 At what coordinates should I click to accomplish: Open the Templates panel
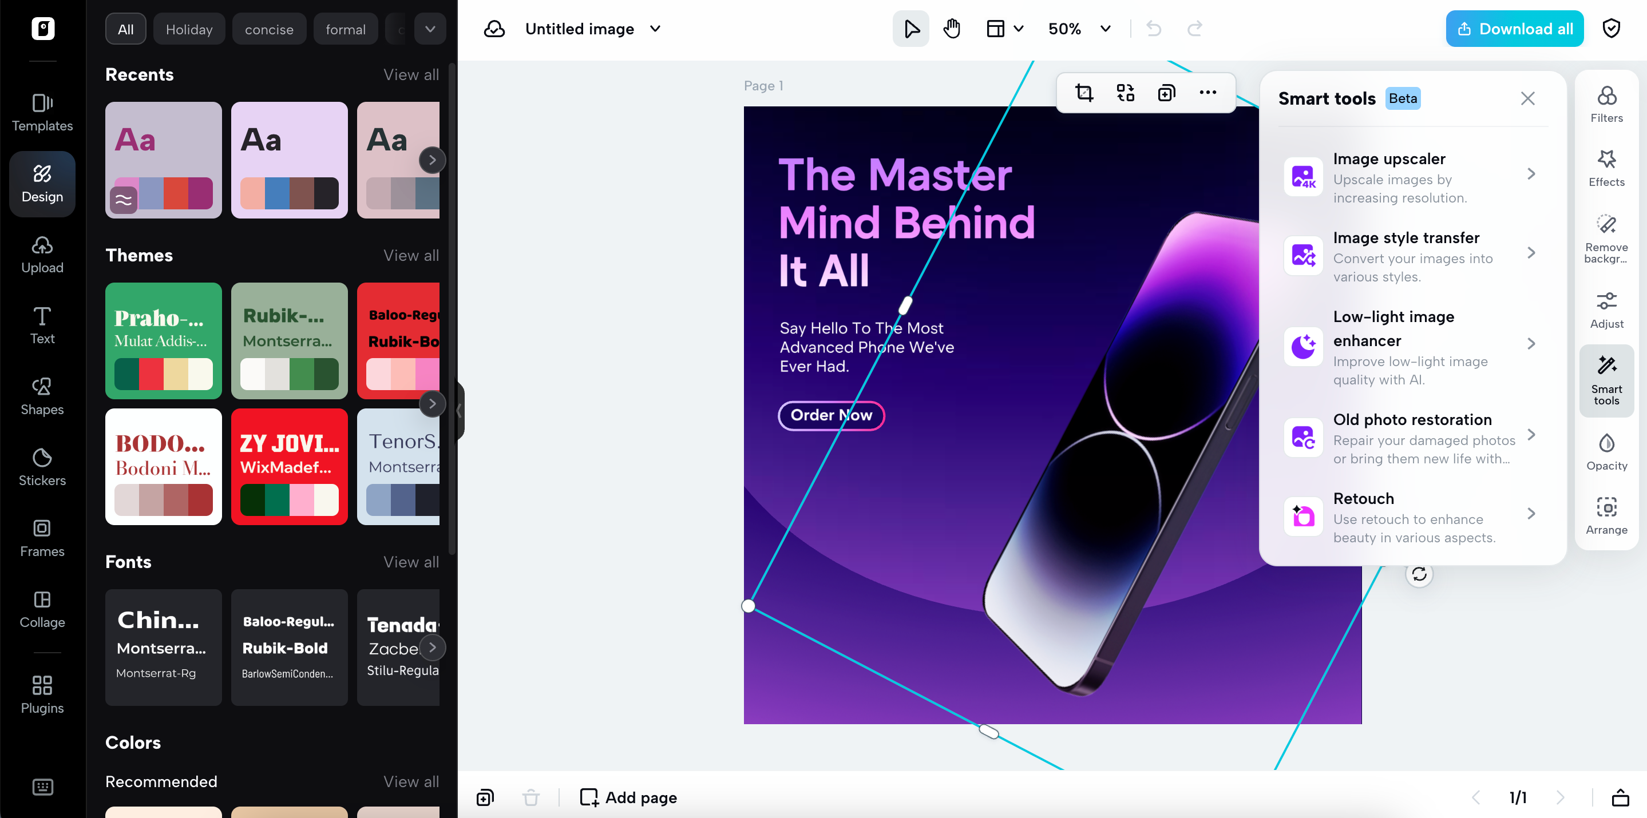coord(42,113)
